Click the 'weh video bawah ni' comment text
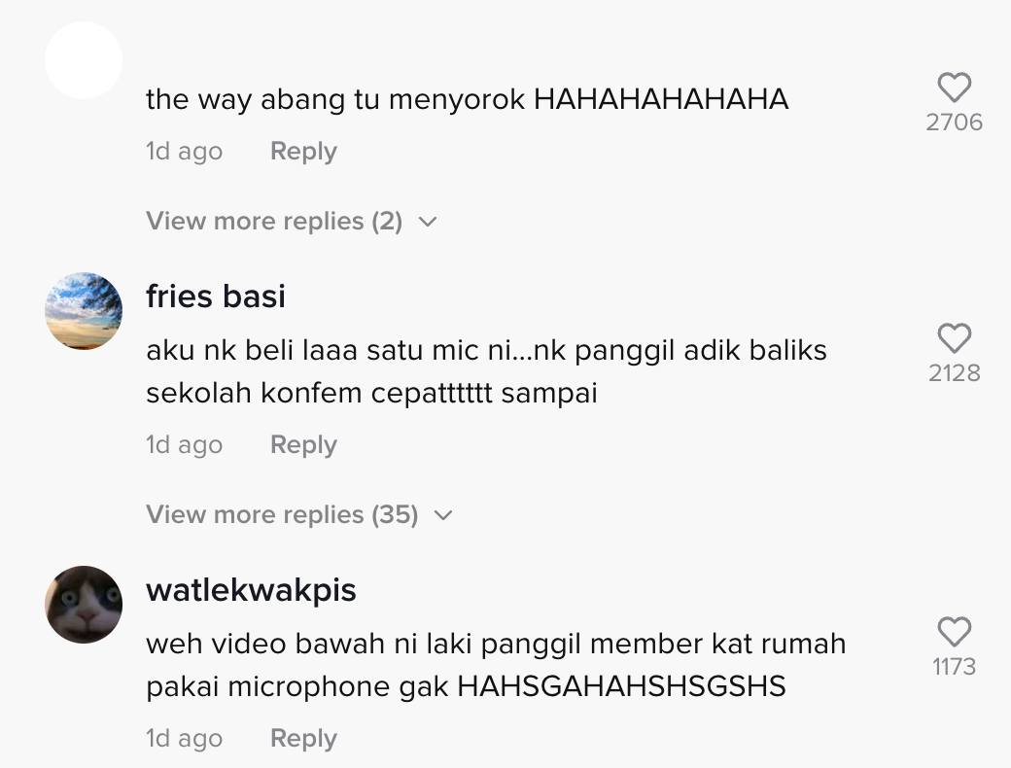This screenshot has height=768, width=1011. point(496,665)
